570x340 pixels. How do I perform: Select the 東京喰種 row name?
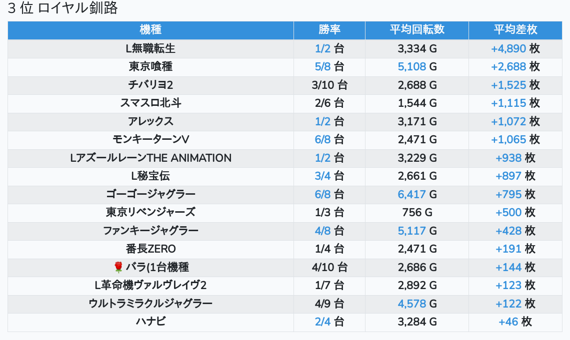[x=150, y=66]
